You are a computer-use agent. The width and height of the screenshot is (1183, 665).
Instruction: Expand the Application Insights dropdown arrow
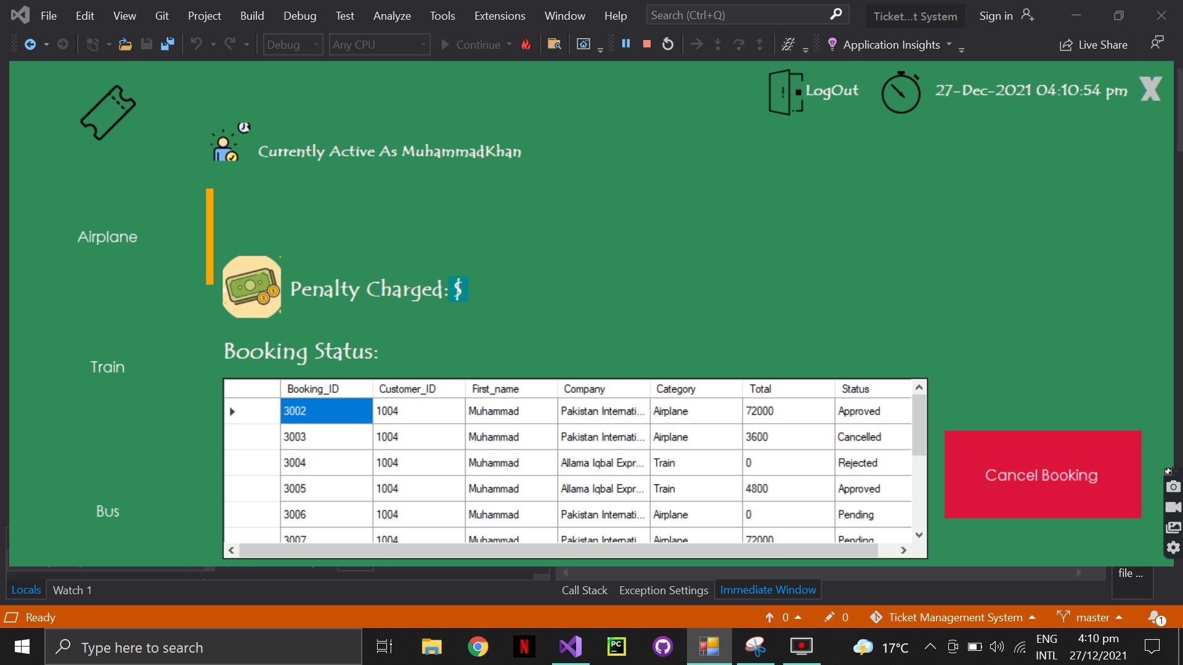pos(949,44)
